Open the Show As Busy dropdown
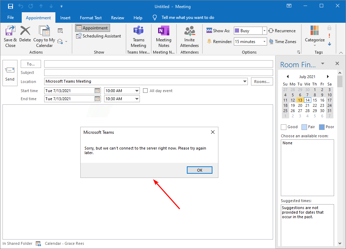This screenshot has height=249, width=346. pos(264,30)
